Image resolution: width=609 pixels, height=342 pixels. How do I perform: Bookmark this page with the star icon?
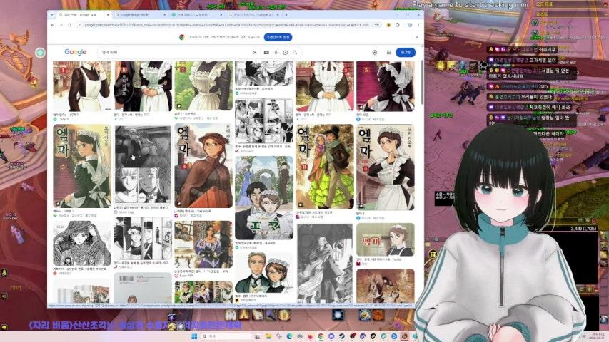tap(376, 25)
